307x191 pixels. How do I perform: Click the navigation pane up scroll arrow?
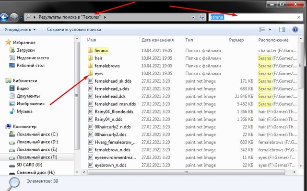pos(77,39)
